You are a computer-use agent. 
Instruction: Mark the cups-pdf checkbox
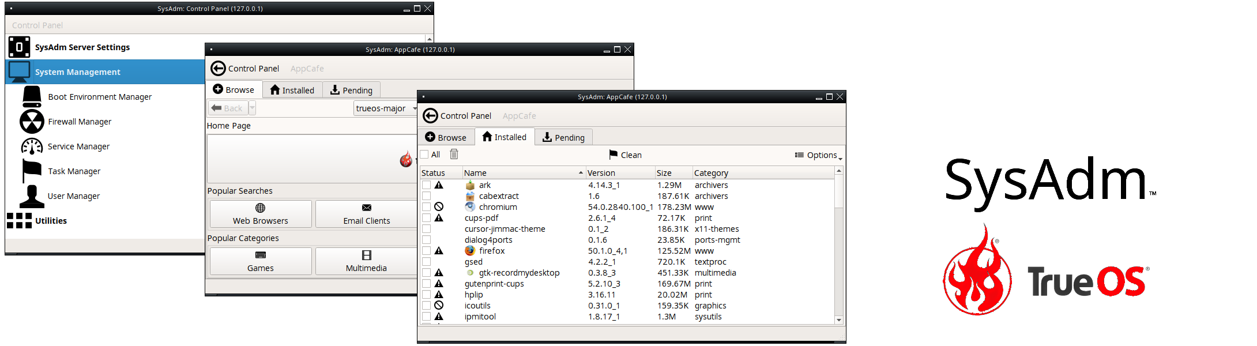click(x=426, y=218)
